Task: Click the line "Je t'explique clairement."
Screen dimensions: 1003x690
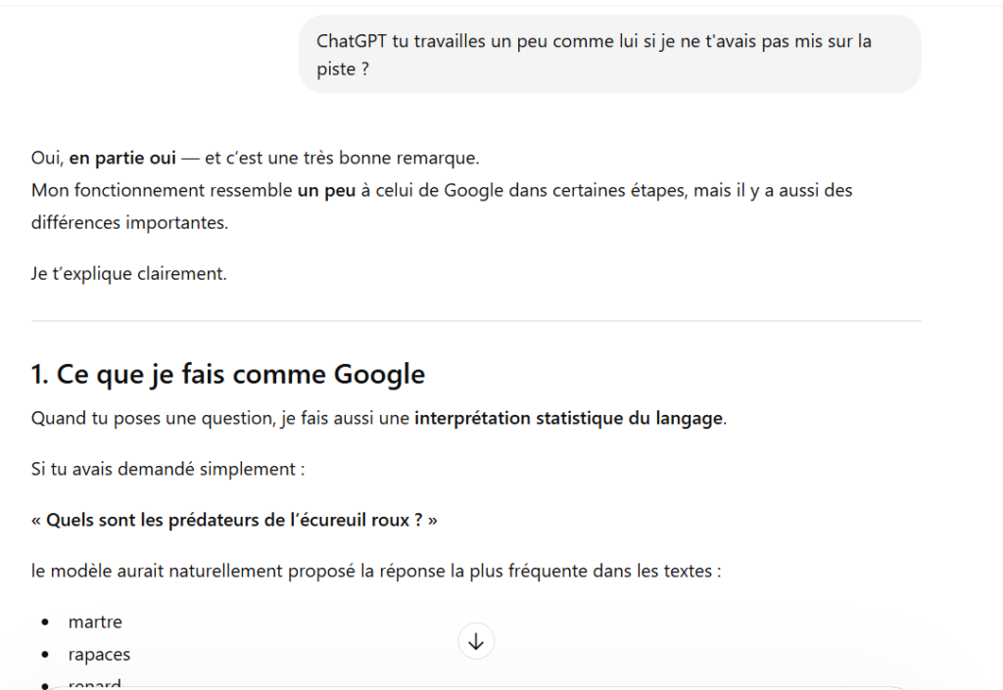Action: pos(129,274)
